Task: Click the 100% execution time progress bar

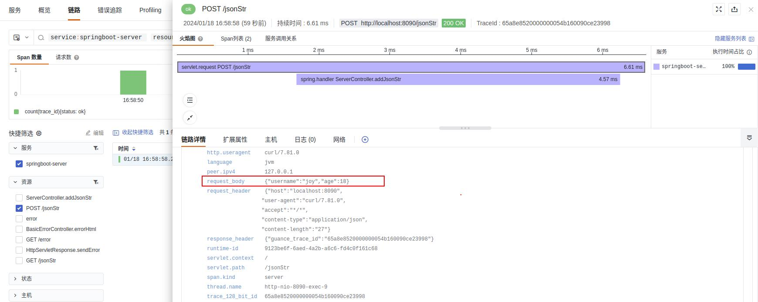Action: point(747,67)
